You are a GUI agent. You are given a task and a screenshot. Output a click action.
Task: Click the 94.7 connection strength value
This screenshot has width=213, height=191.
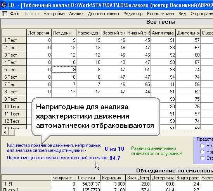point(115,158)
